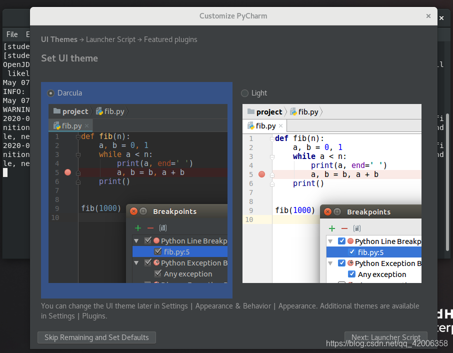Viewport: 453px width, 353px height.
Task: Click fold marker on line 3 in Darcula preview
Action: click(x=78, y=155)
